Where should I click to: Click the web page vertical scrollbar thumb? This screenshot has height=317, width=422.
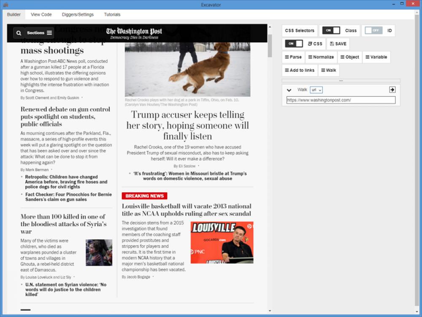coord(270,46)
